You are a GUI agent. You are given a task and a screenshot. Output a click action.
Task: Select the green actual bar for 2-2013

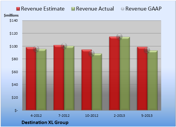coord(125,73)
